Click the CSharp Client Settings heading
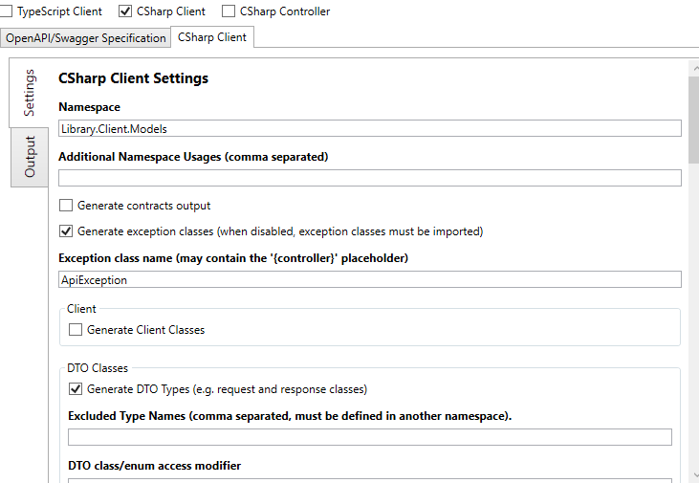The height and width of the screenshot is (483, 699). pos(133,78)
